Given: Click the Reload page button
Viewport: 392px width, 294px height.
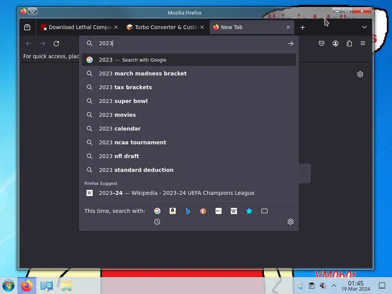Looking at the screenshot, I should point(56,44).
